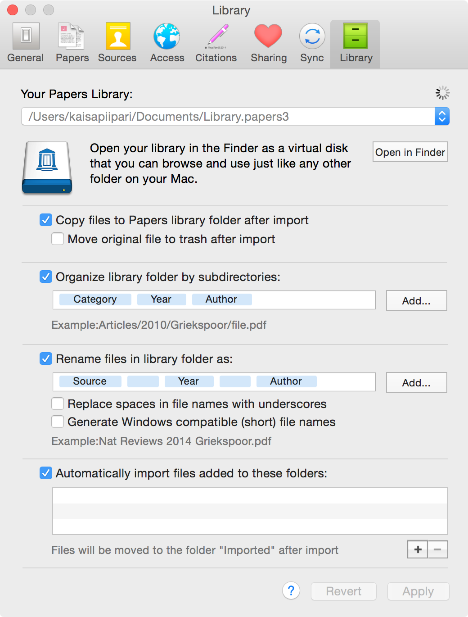Click the Open in Finder button
This screenshot has height=617, width=468.
click(x=410, y=152)
